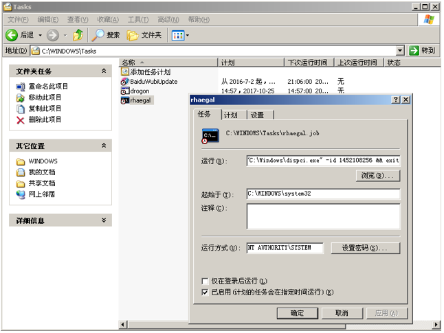Image resolution: width=444 pixels, height=333 pixels.
Task: Click the address bar path C:\WINDOWS\Tasks
Action: (69, 51)
